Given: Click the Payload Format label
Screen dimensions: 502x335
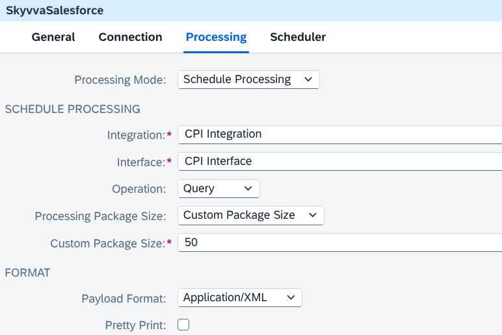Looking at the screenshot, I should pos(124,299).
